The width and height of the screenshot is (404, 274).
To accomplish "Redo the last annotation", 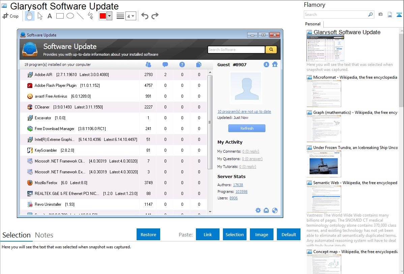I will coord(155,16).
